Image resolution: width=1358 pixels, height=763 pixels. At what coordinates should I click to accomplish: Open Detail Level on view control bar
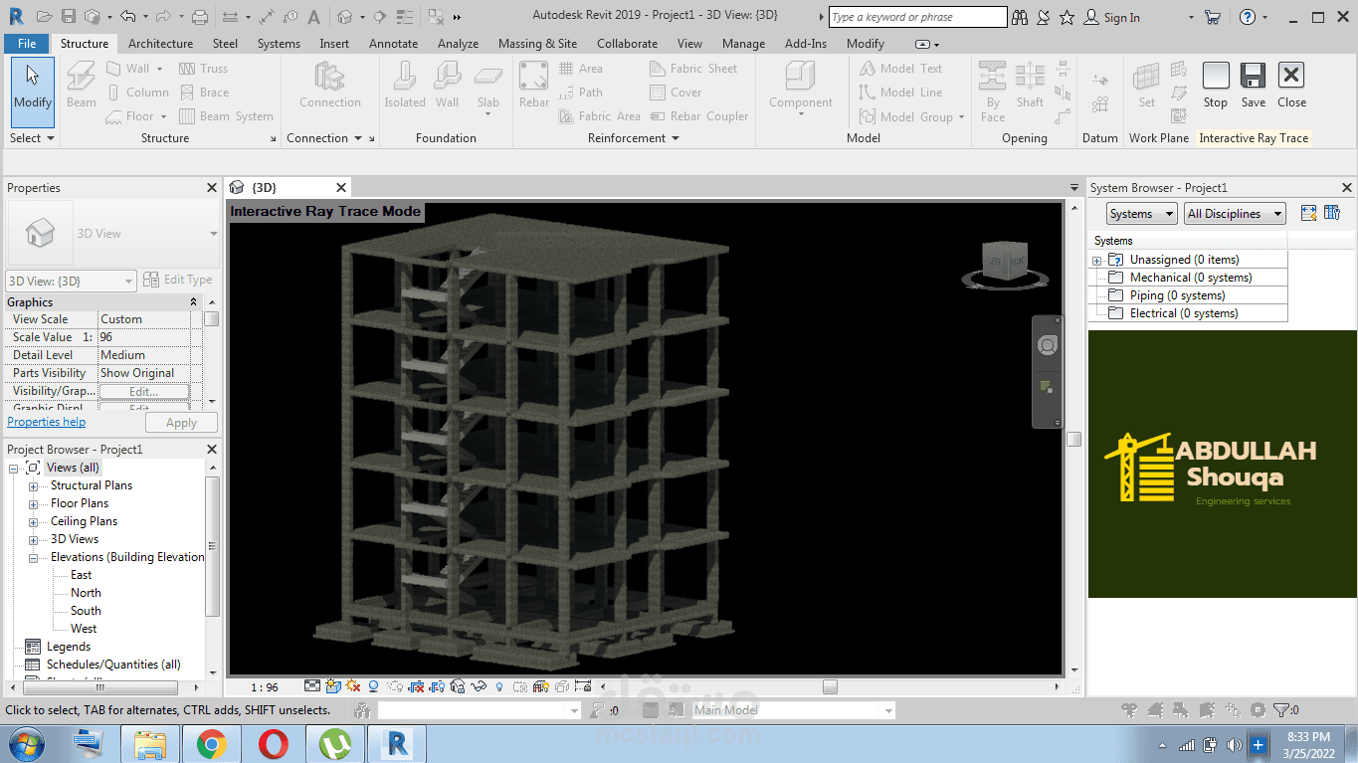point(312,685)
